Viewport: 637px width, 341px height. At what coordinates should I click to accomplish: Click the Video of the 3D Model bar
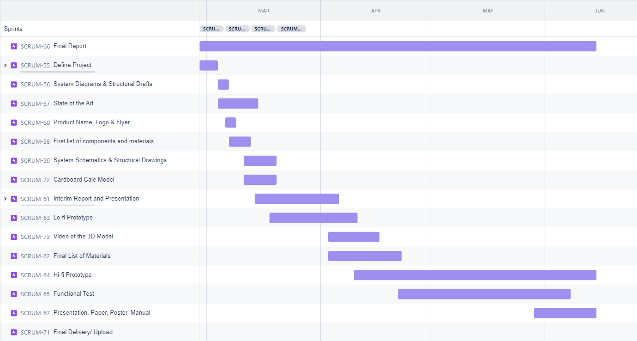coord(354,237)
